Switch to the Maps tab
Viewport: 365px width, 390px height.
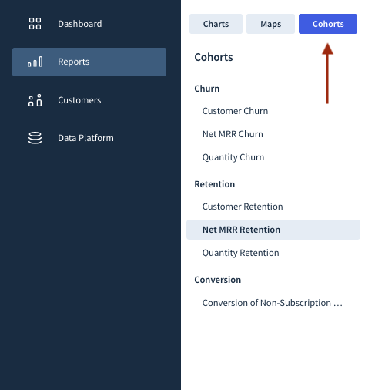tap(270, 24)
